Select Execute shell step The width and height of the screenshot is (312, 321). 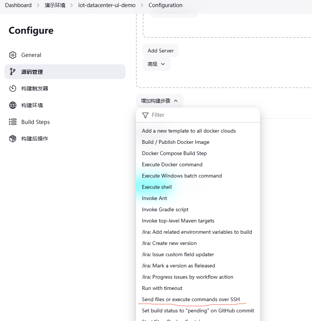click(198, 187)
